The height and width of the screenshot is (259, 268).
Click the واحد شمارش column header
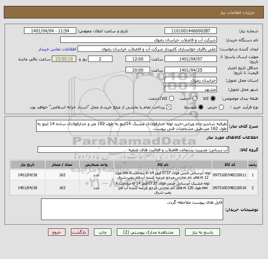pos(96,164)
